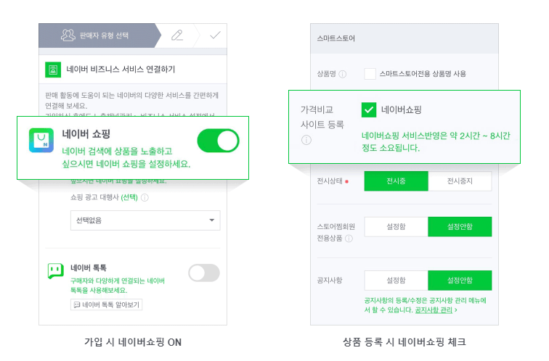Click the Naver business service icon

point(52,70)
